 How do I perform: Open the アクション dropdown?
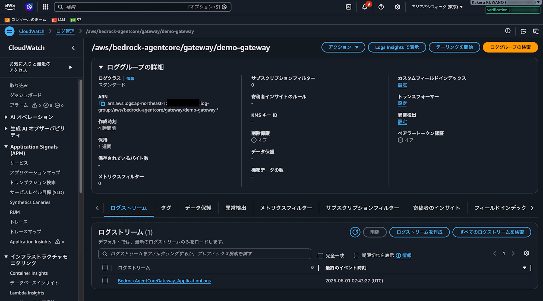[x=343, y=47]
